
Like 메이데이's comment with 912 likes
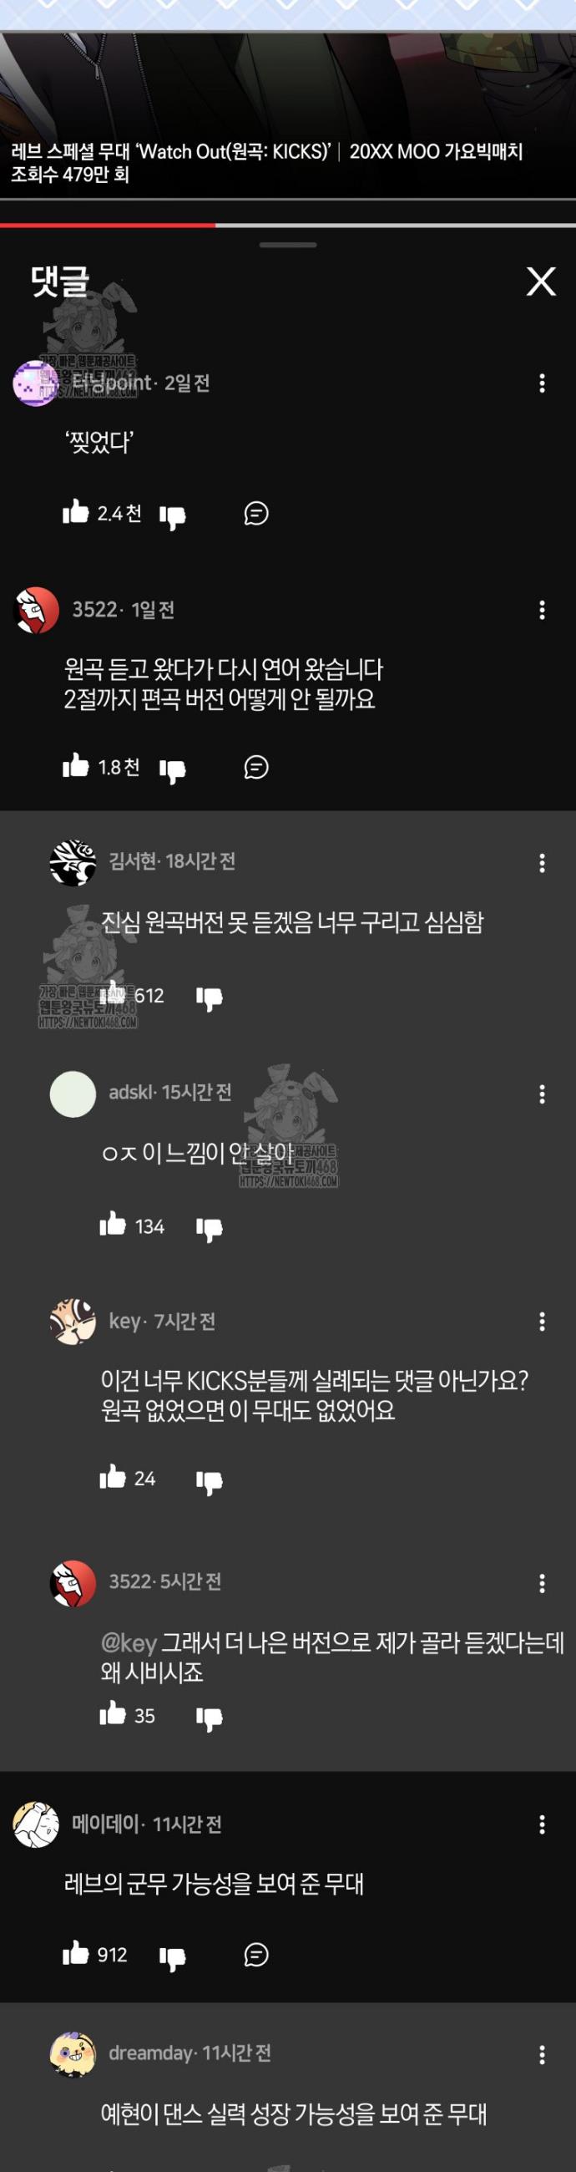[x=75, y=1953]
